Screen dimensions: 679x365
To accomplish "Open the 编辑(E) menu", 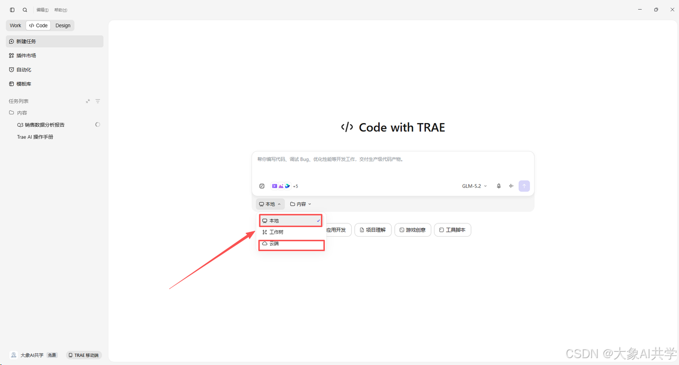I will click(x=42, y=10).
